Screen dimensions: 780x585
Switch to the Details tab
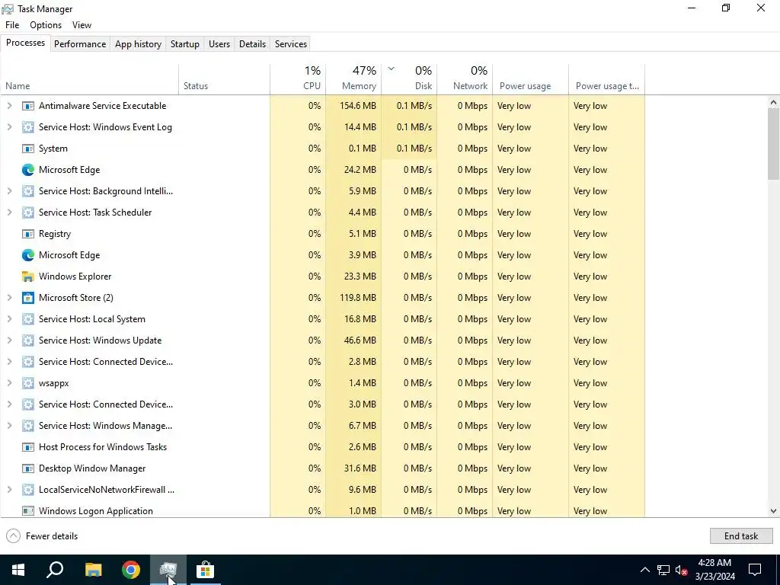pyautogui.click(x=252, y=43)
